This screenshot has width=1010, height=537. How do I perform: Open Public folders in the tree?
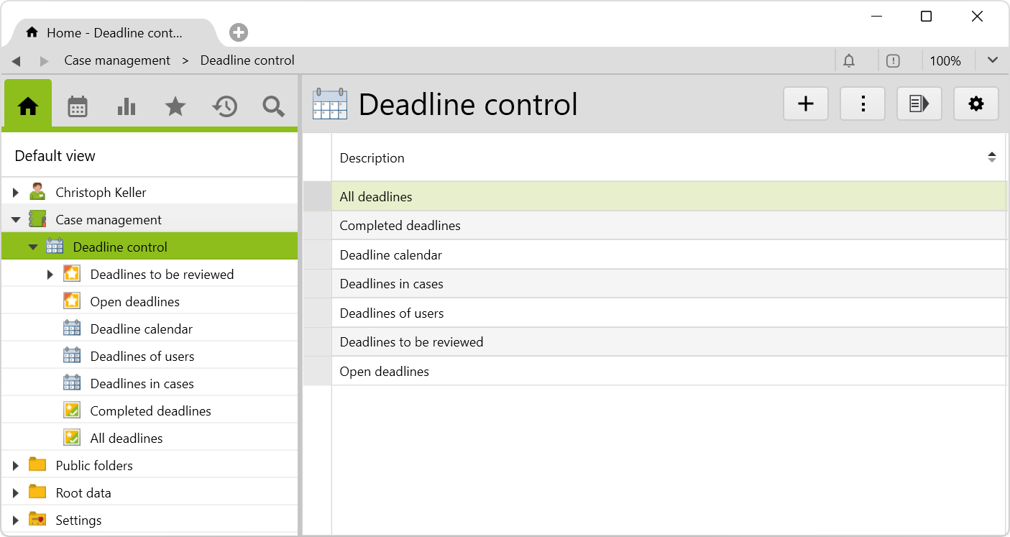point(94,466)
